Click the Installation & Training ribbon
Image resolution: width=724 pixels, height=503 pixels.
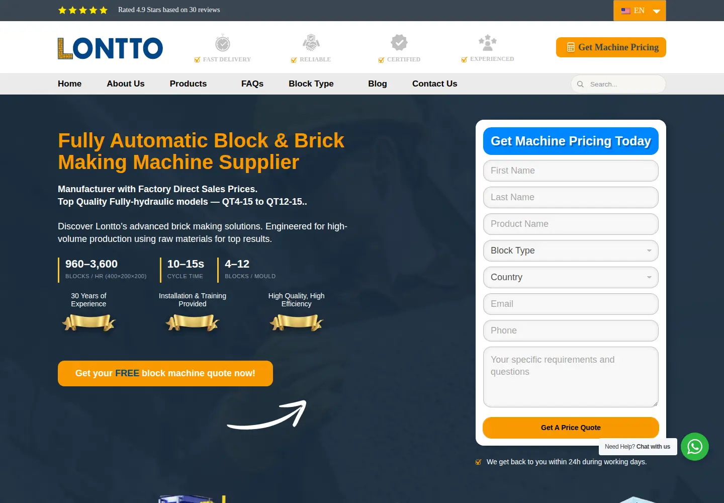pos(193,322)
